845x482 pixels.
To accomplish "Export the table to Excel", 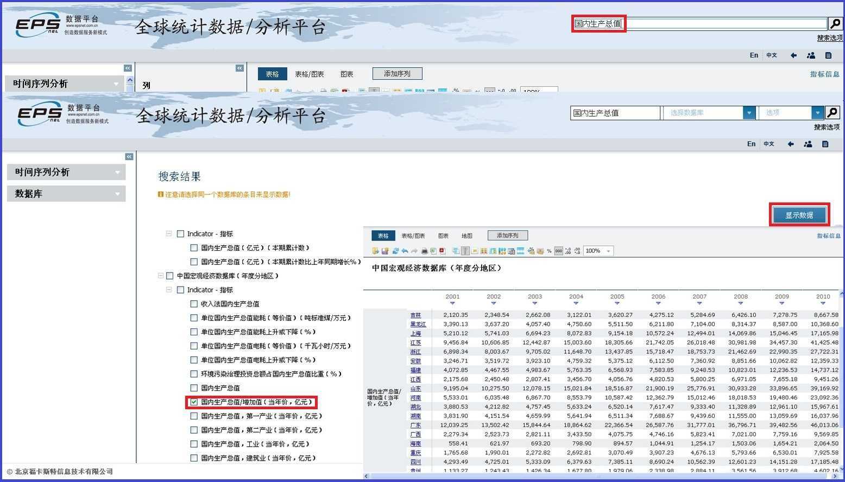I will (432, 251).
